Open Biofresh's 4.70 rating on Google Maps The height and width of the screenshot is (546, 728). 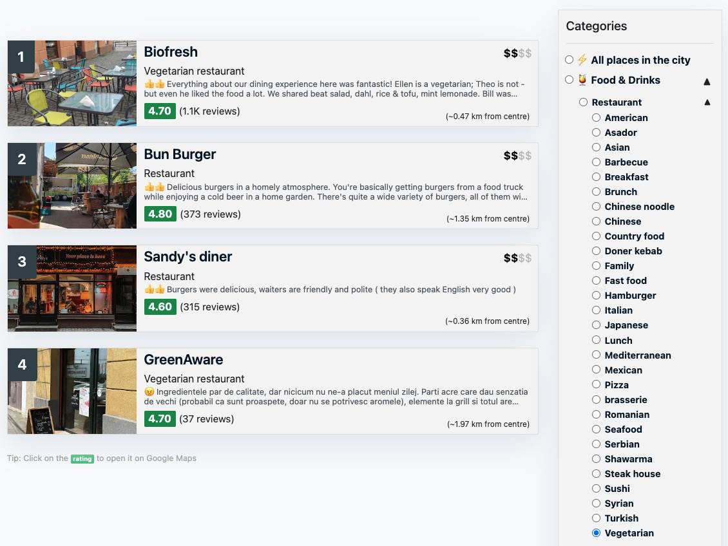tap(159, 111)
